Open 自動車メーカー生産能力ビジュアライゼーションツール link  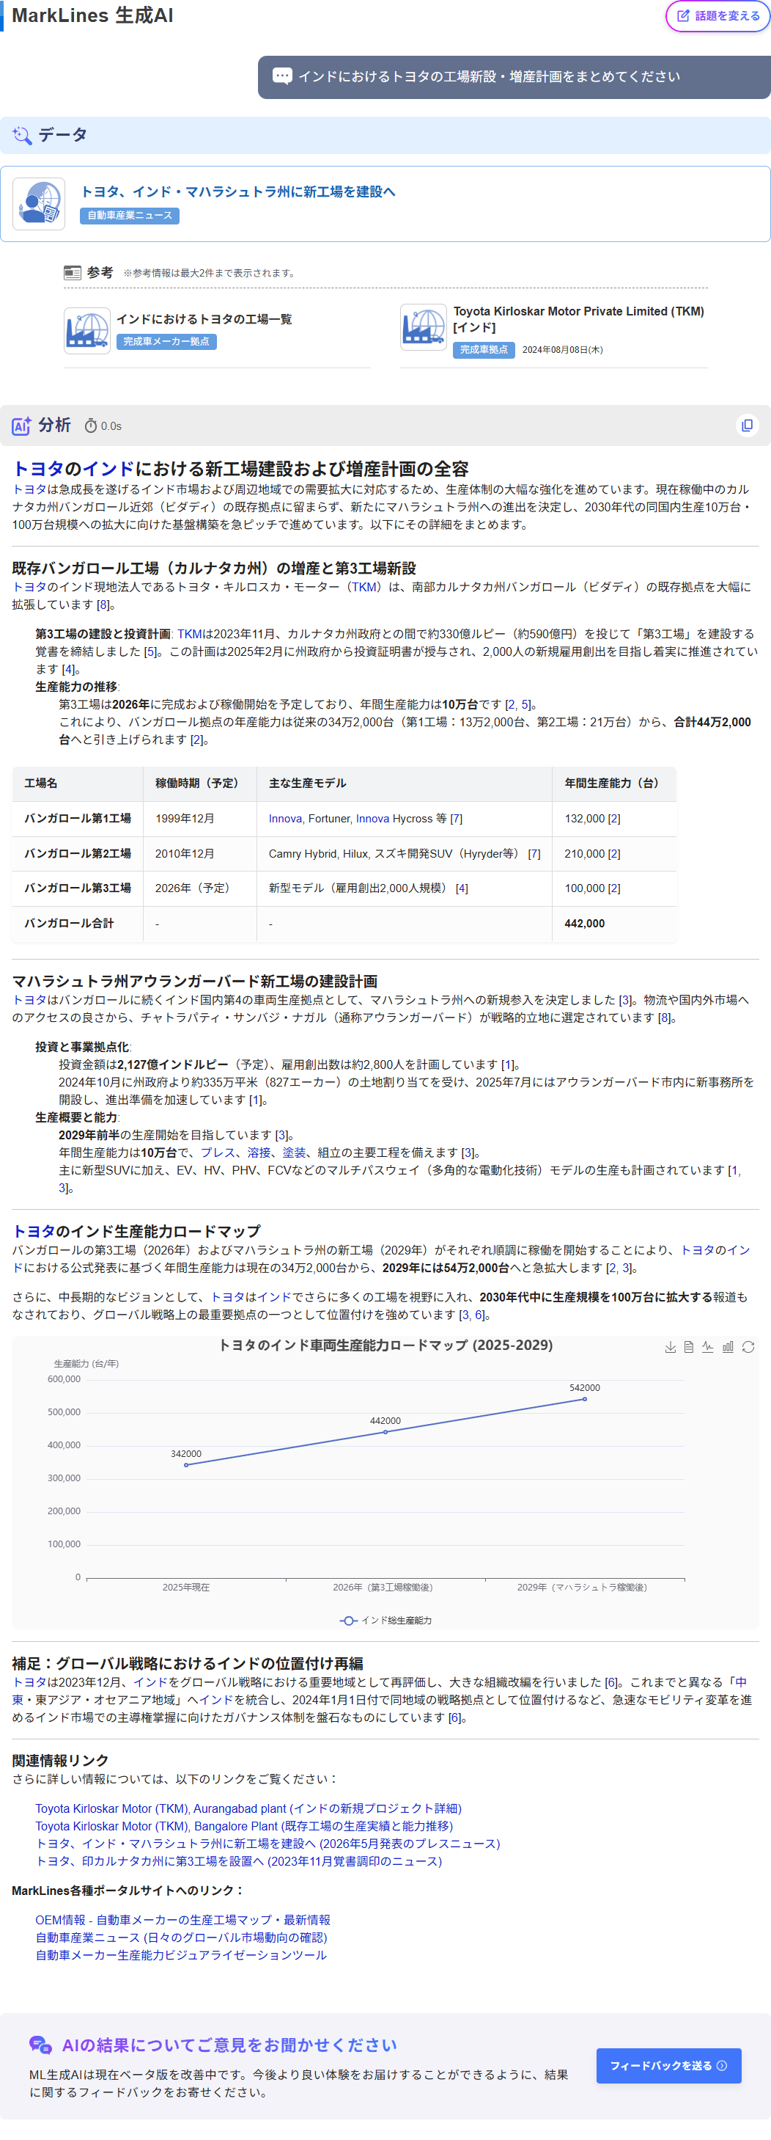(181, 1954)
